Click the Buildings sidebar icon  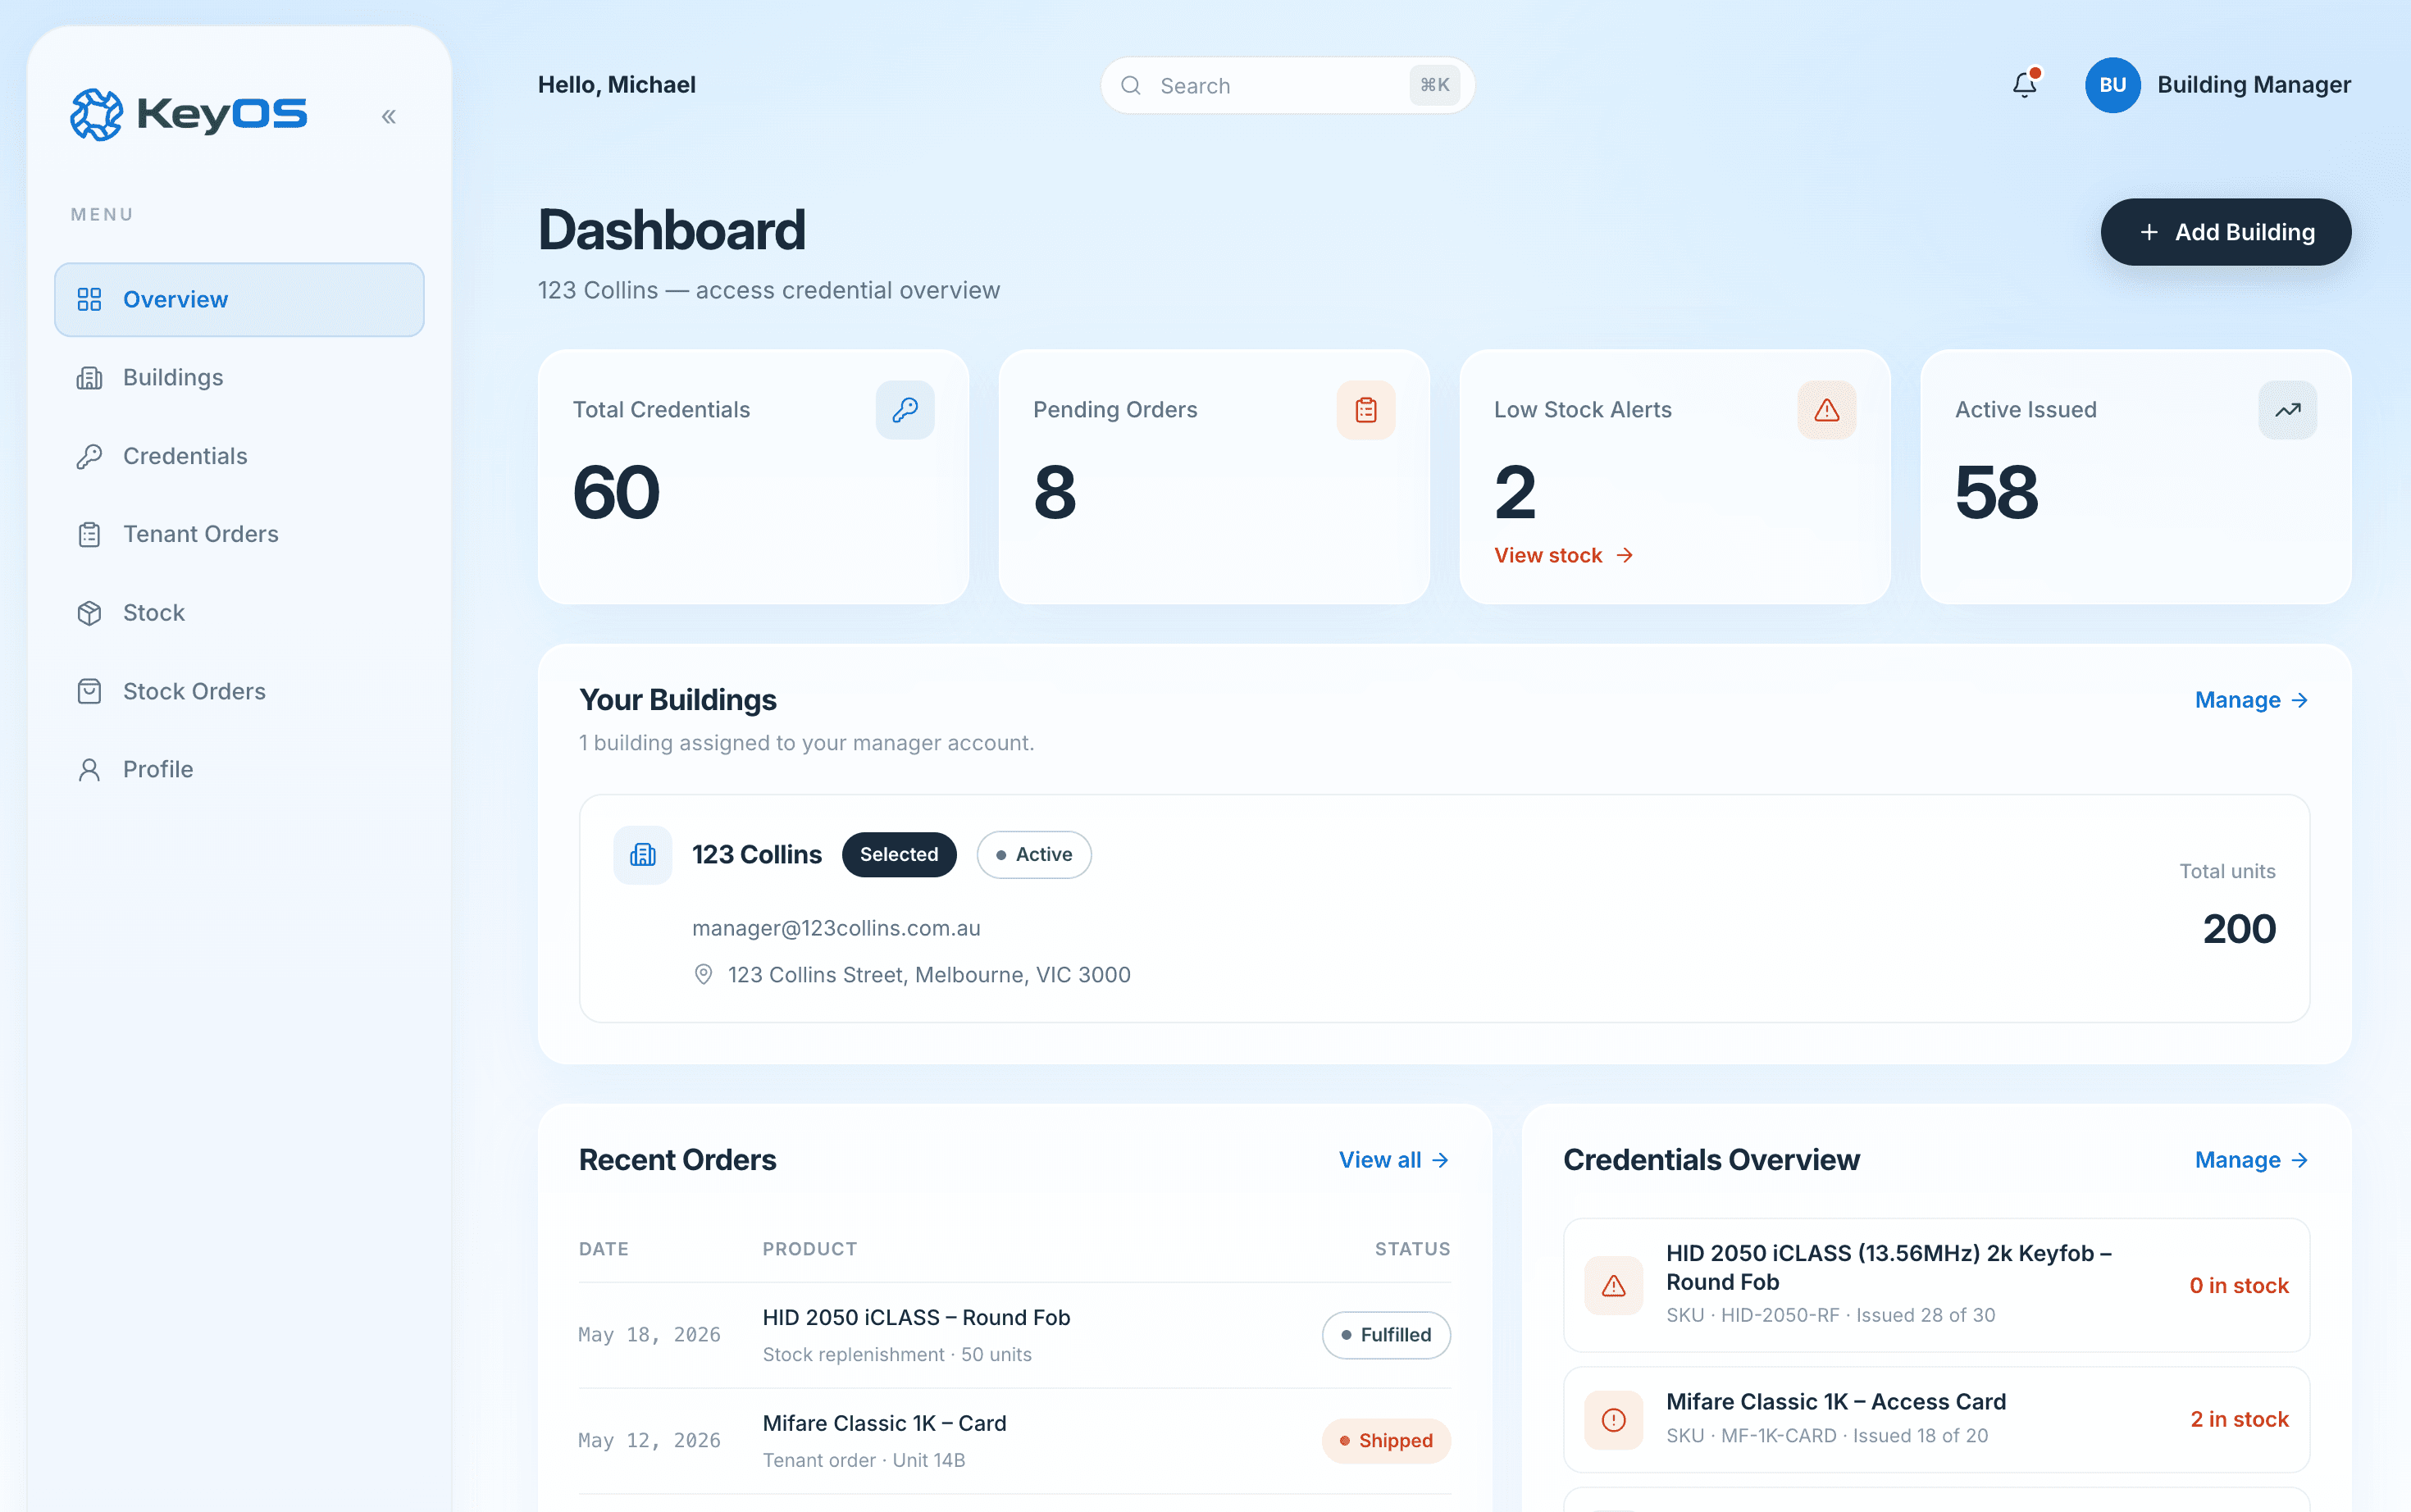(x=89, y=378)
